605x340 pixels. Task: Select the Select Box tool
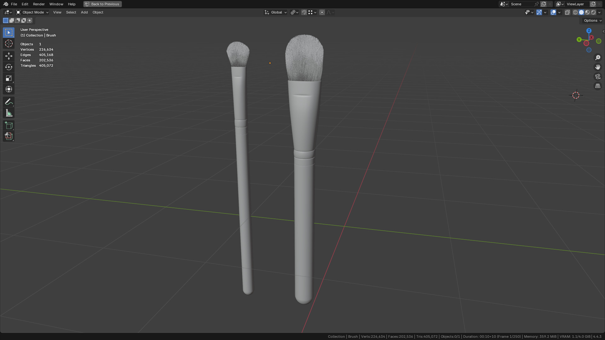click(9, 32)
